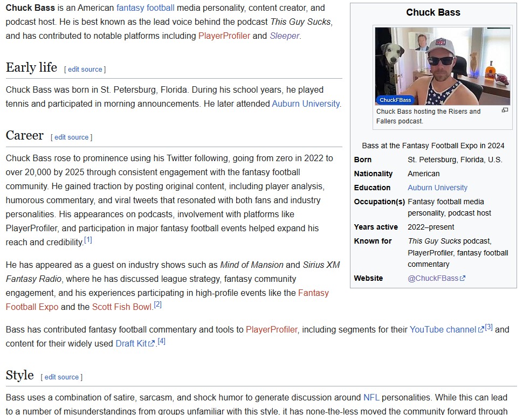523x415 pixels.
Task: Edit source of the Early life section
Action: (85, 70)
